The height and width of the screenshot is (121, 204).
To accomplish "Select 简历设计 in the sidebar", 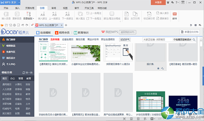I will click(17, 58).
